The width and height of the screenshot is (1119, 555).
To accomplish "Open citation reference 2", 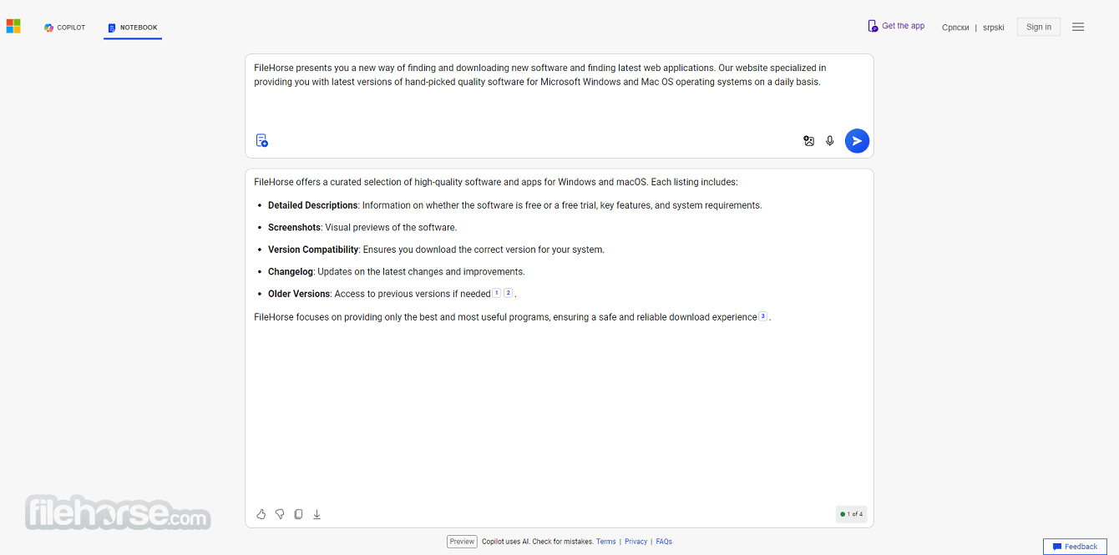I will click(x=508, y=293).
